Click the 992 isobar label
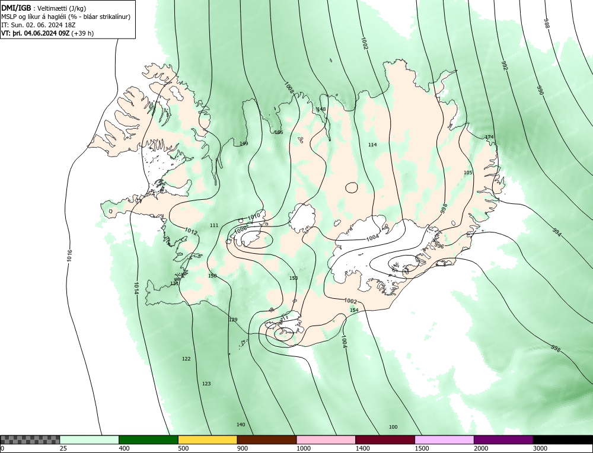593x453 pixels. [505, 65]
